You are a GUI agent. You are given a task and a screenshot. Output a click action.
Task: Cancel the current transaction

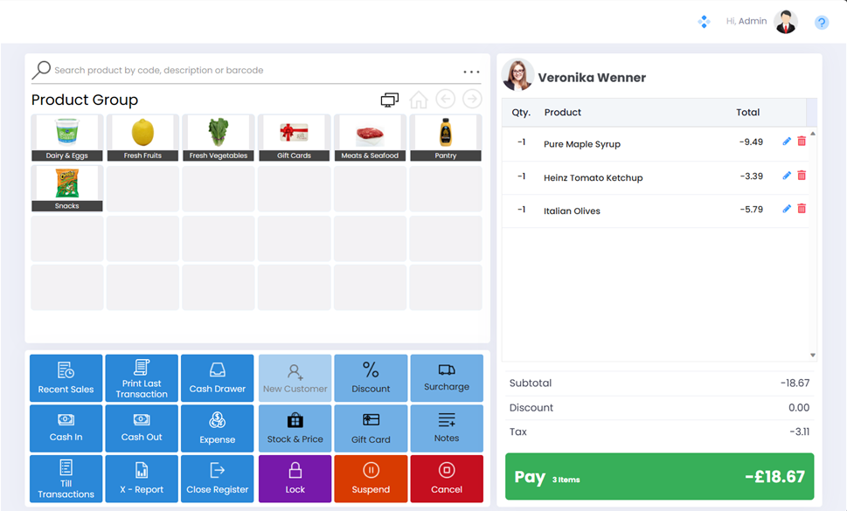[447, 478]
